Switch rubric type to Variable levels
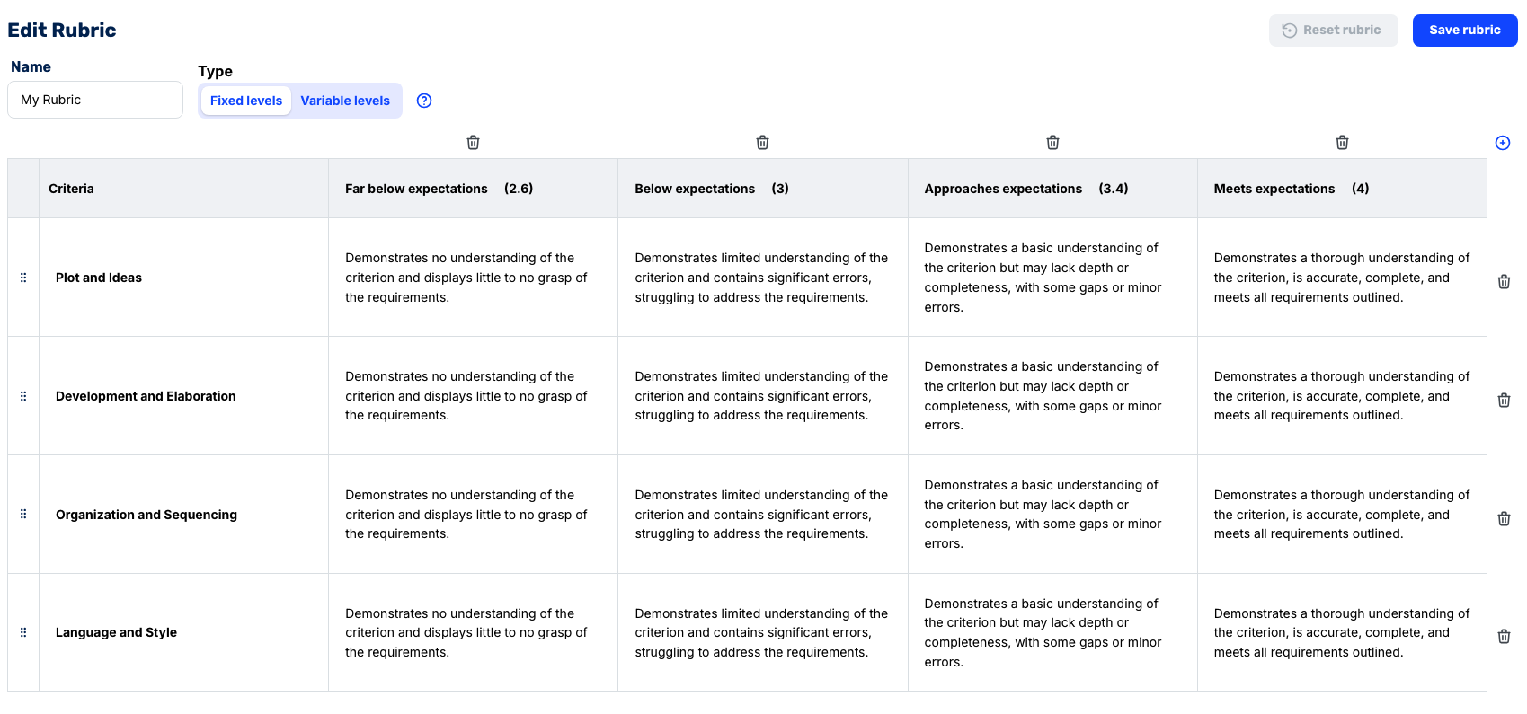Image resolution: width=1527 pixels, height=714 pixels. click(345, 101)
